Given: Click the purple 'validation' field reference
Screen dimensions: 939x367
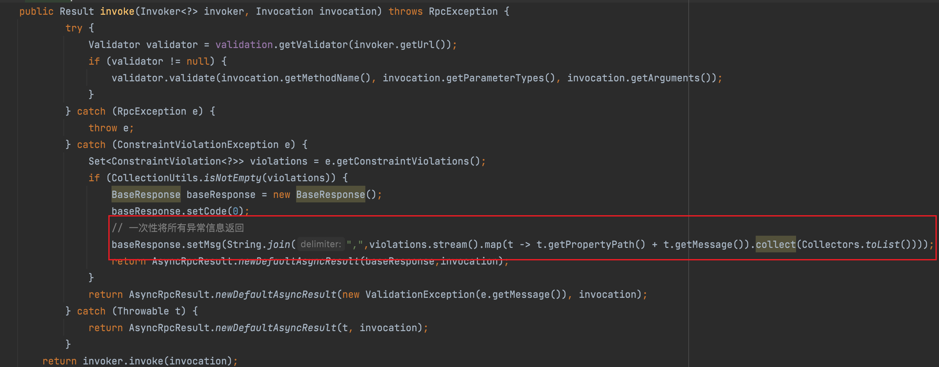Looking at the screenshot, I should pyautogui.click(x=244, y=45).
